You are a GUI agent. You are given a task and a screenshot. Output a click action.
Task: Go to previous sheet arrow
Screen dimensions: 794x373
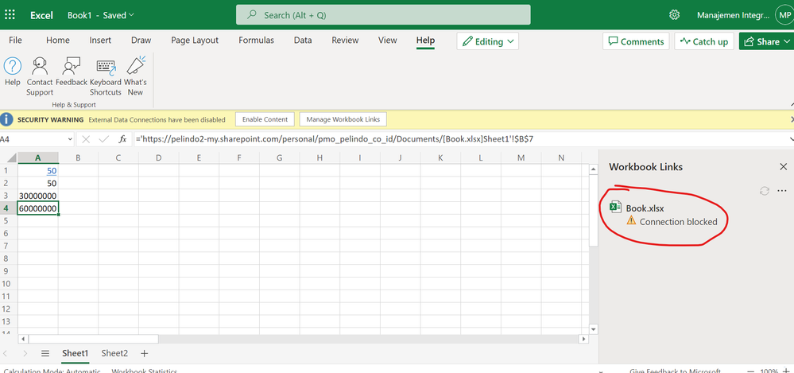click(x=6, y=353)
